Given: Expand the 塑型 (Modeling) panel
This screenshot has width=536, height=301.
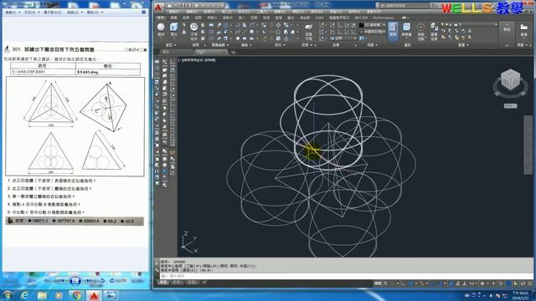Looking at the screenshot, I should [x=171, y=45].
